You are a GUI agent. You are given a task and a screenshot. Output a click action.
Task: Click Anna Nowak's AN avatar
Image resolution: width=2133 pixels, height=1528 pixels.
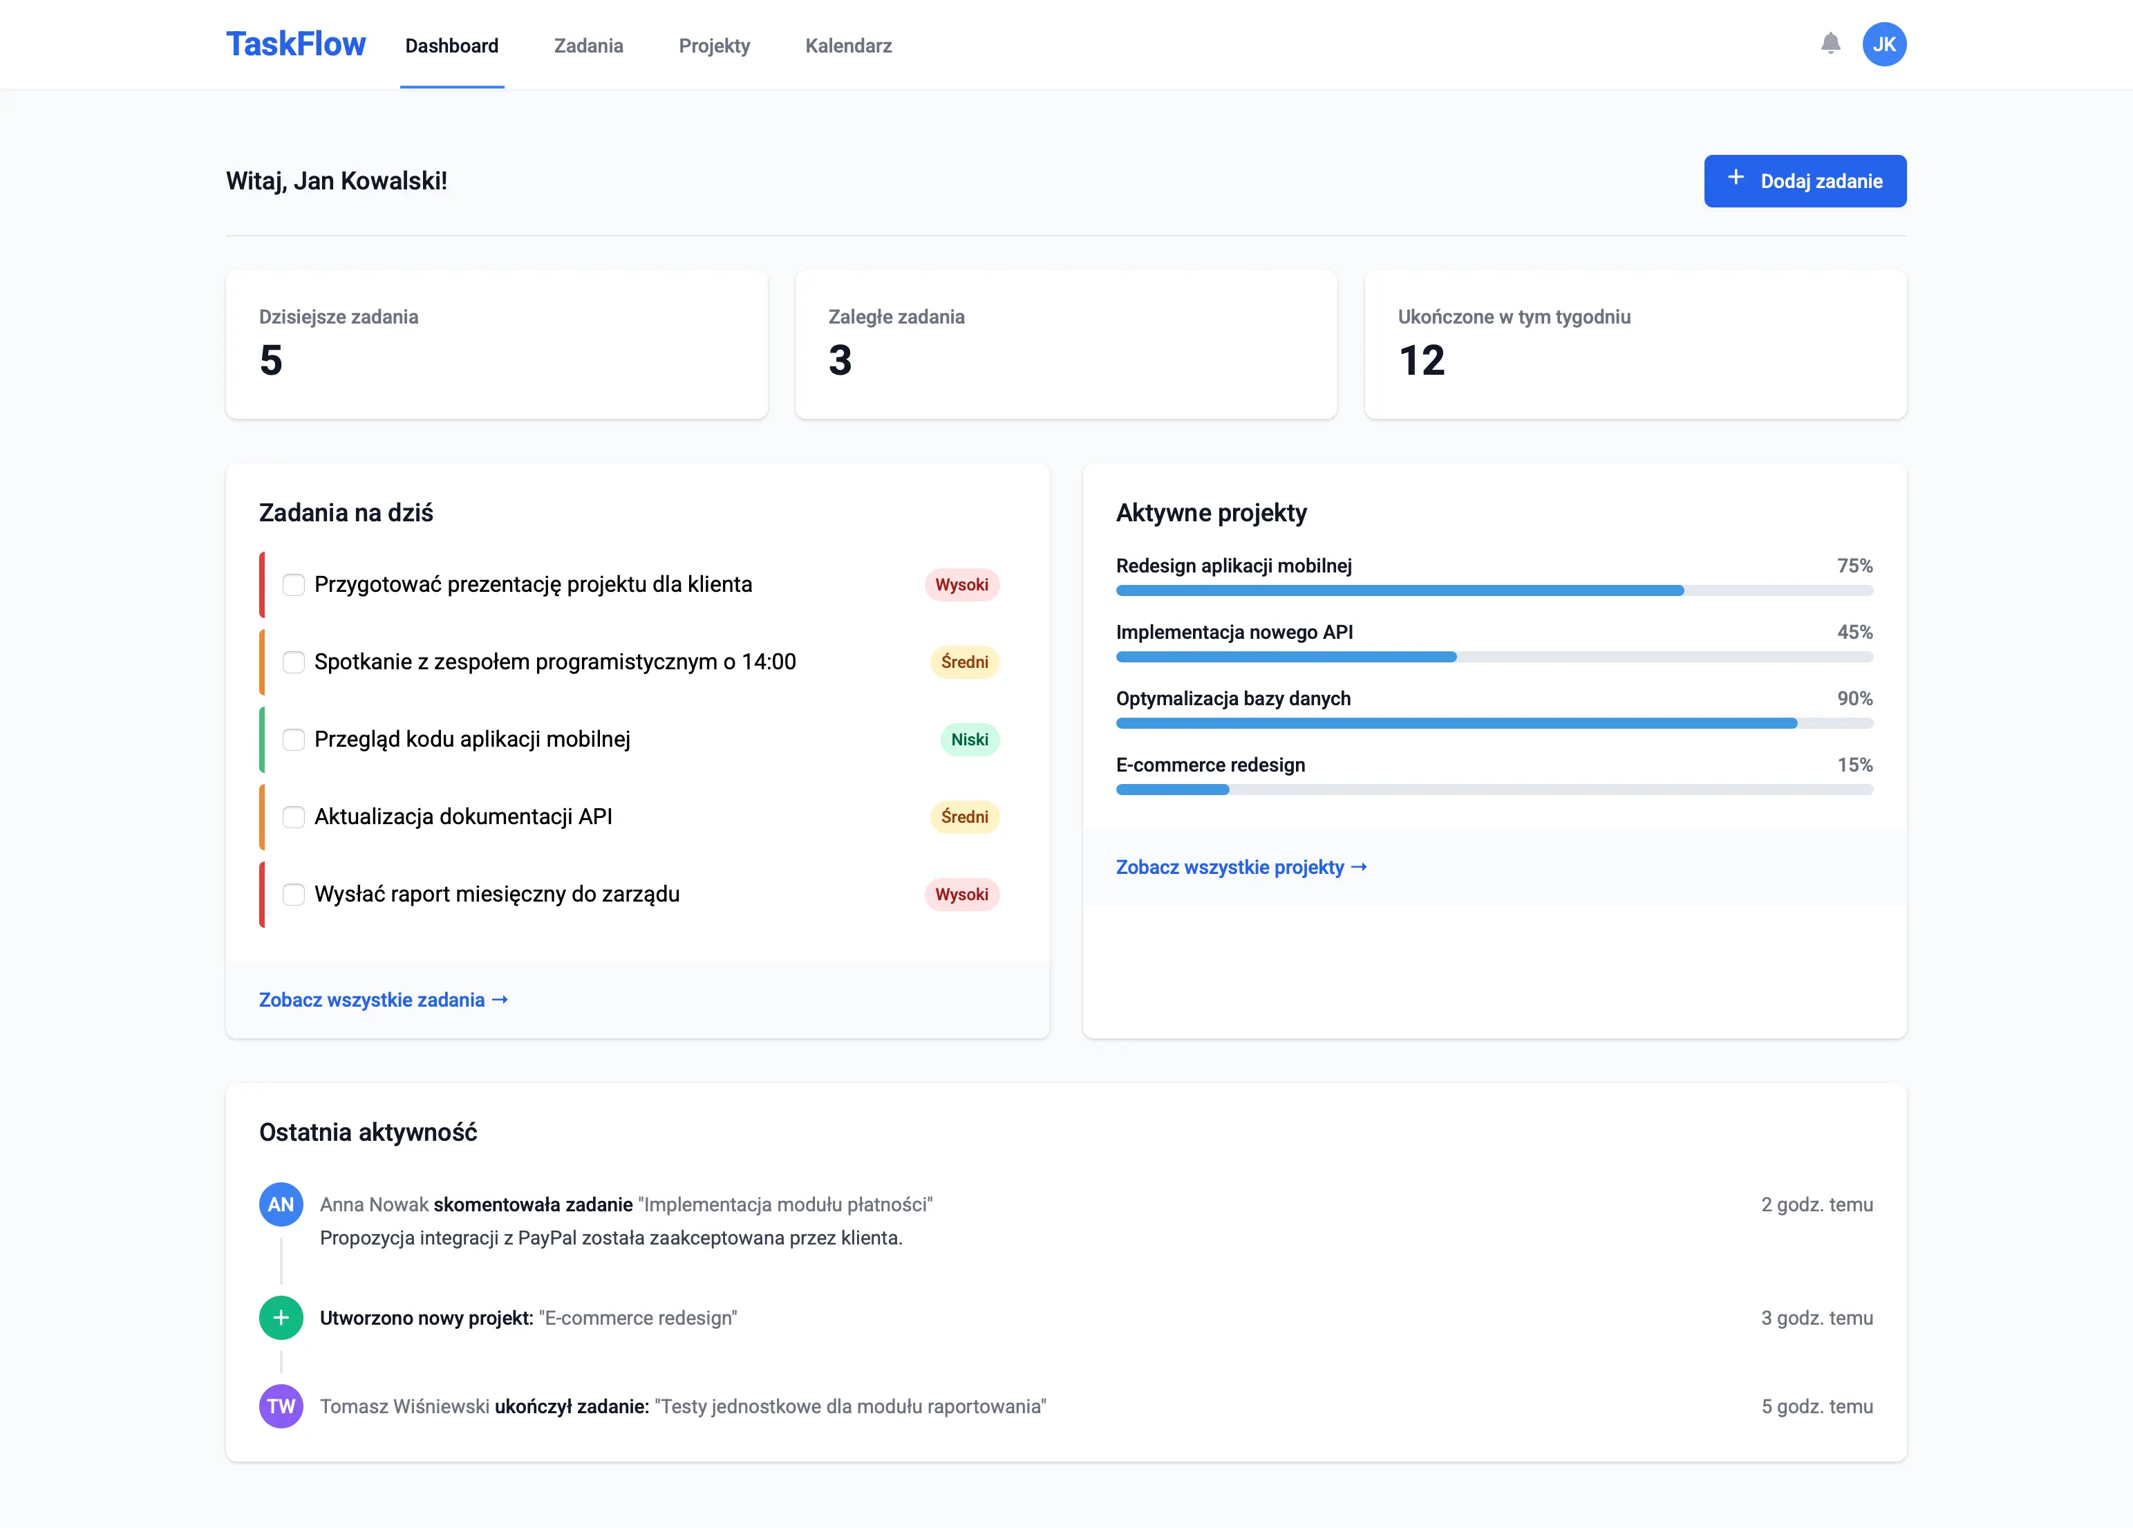[x=281, y=1204]
